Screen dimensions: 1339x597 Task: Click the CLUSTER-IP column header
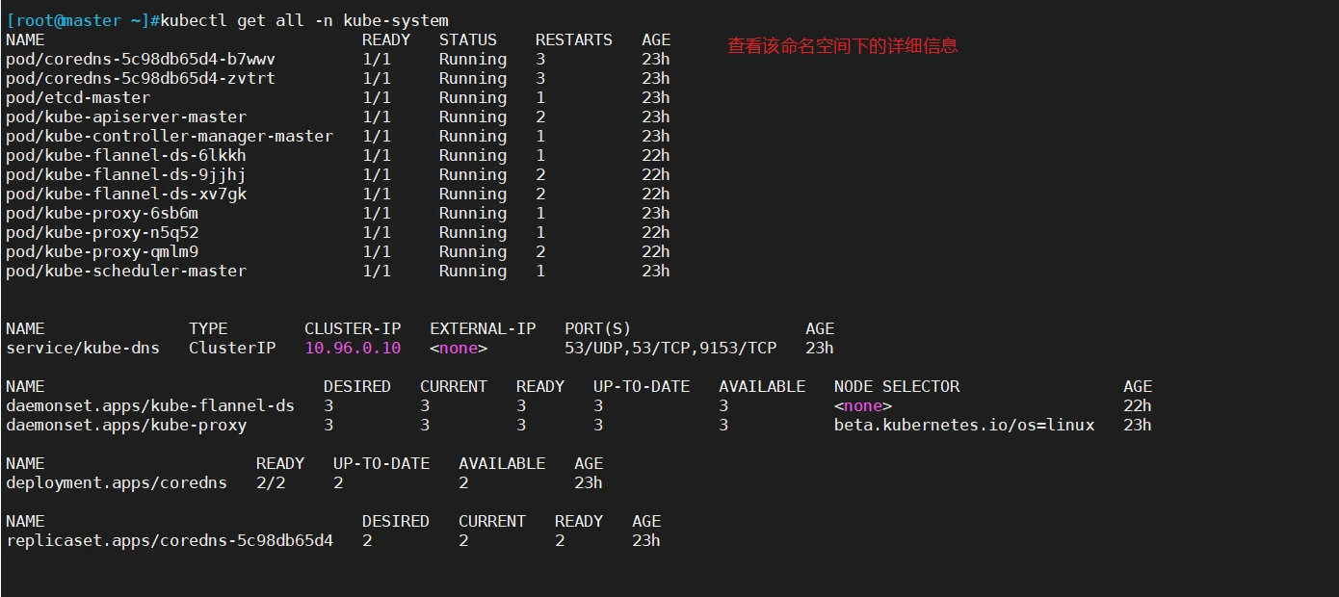tap(353, 328)
